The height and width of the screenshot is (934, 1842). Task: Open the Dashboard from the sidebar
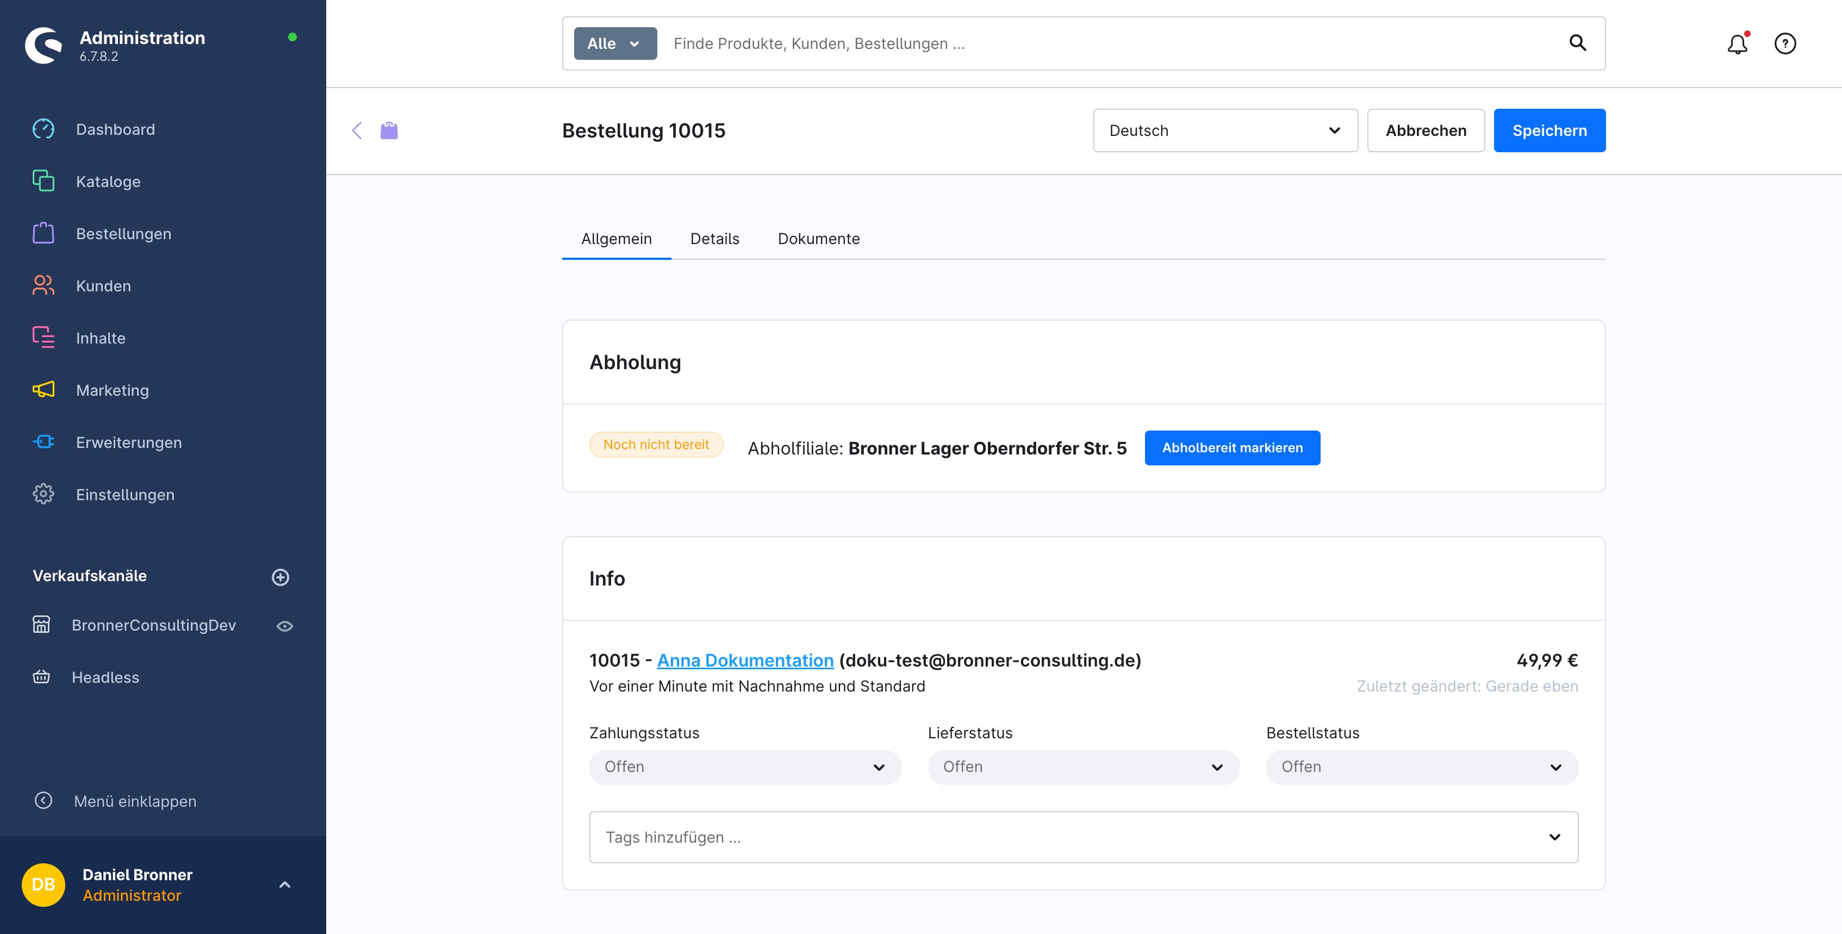tap(115, 129)
